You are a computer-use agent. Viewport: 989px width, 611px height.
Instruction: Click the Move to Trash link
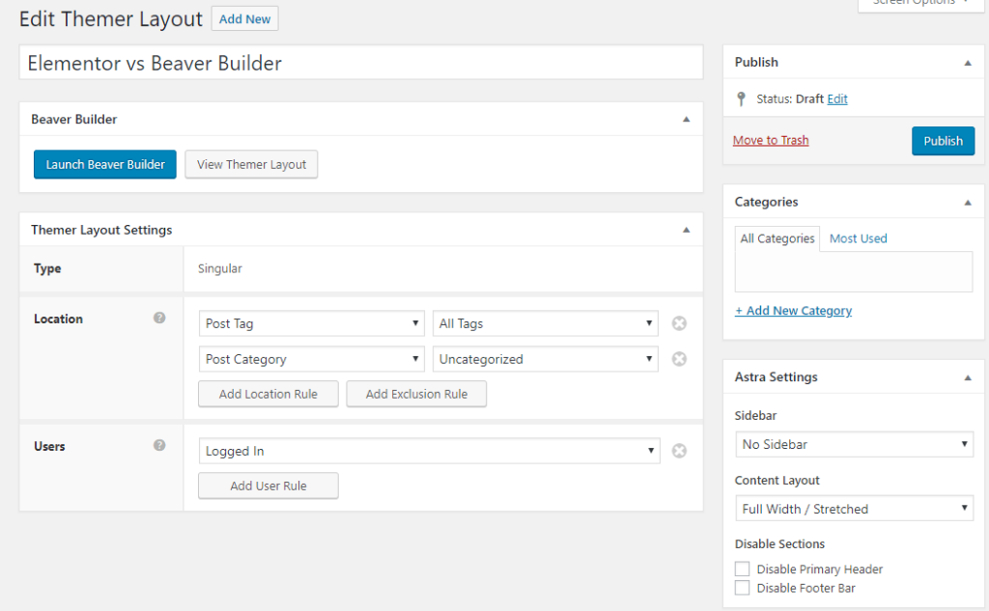click(x=771, y=140)
